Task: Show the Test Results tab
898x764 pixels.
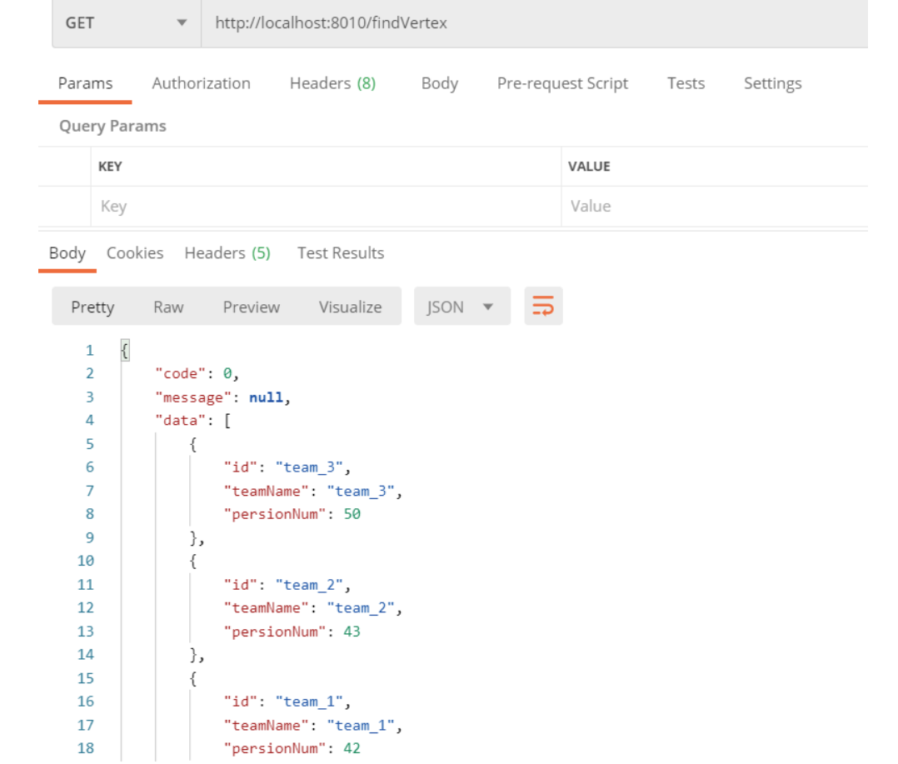Action: click(x=341, y=252)
